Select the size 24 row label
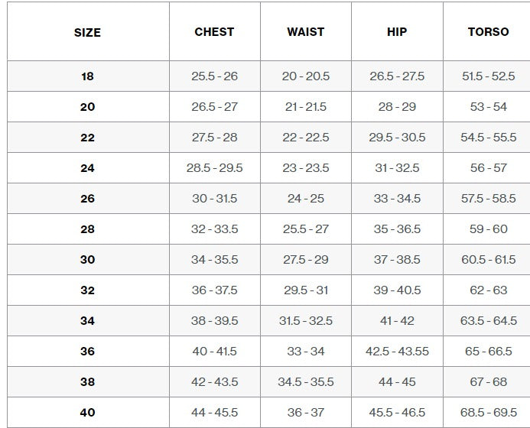This screenshot has width=530, height=428. [87, 168]
